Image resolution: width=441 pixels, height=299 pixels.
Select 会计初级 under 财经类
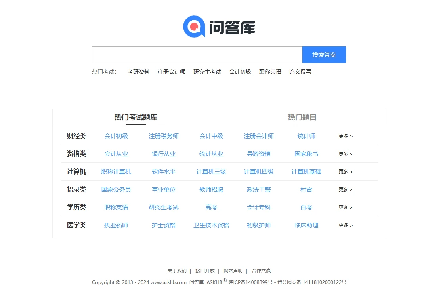(x=116, y=136)
